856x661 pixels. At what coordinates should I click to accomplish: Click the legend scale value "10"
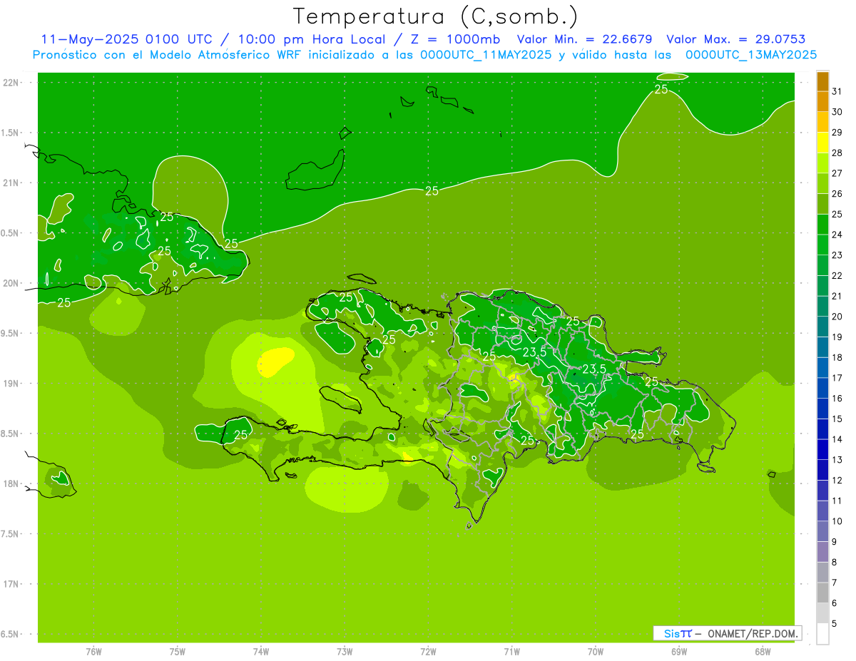[837, 521]
